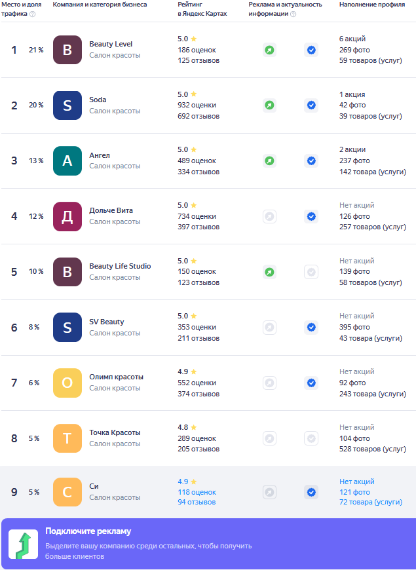Click '269 фото' in Beauty Level row
416x570 pixels.
pos(354,50)
